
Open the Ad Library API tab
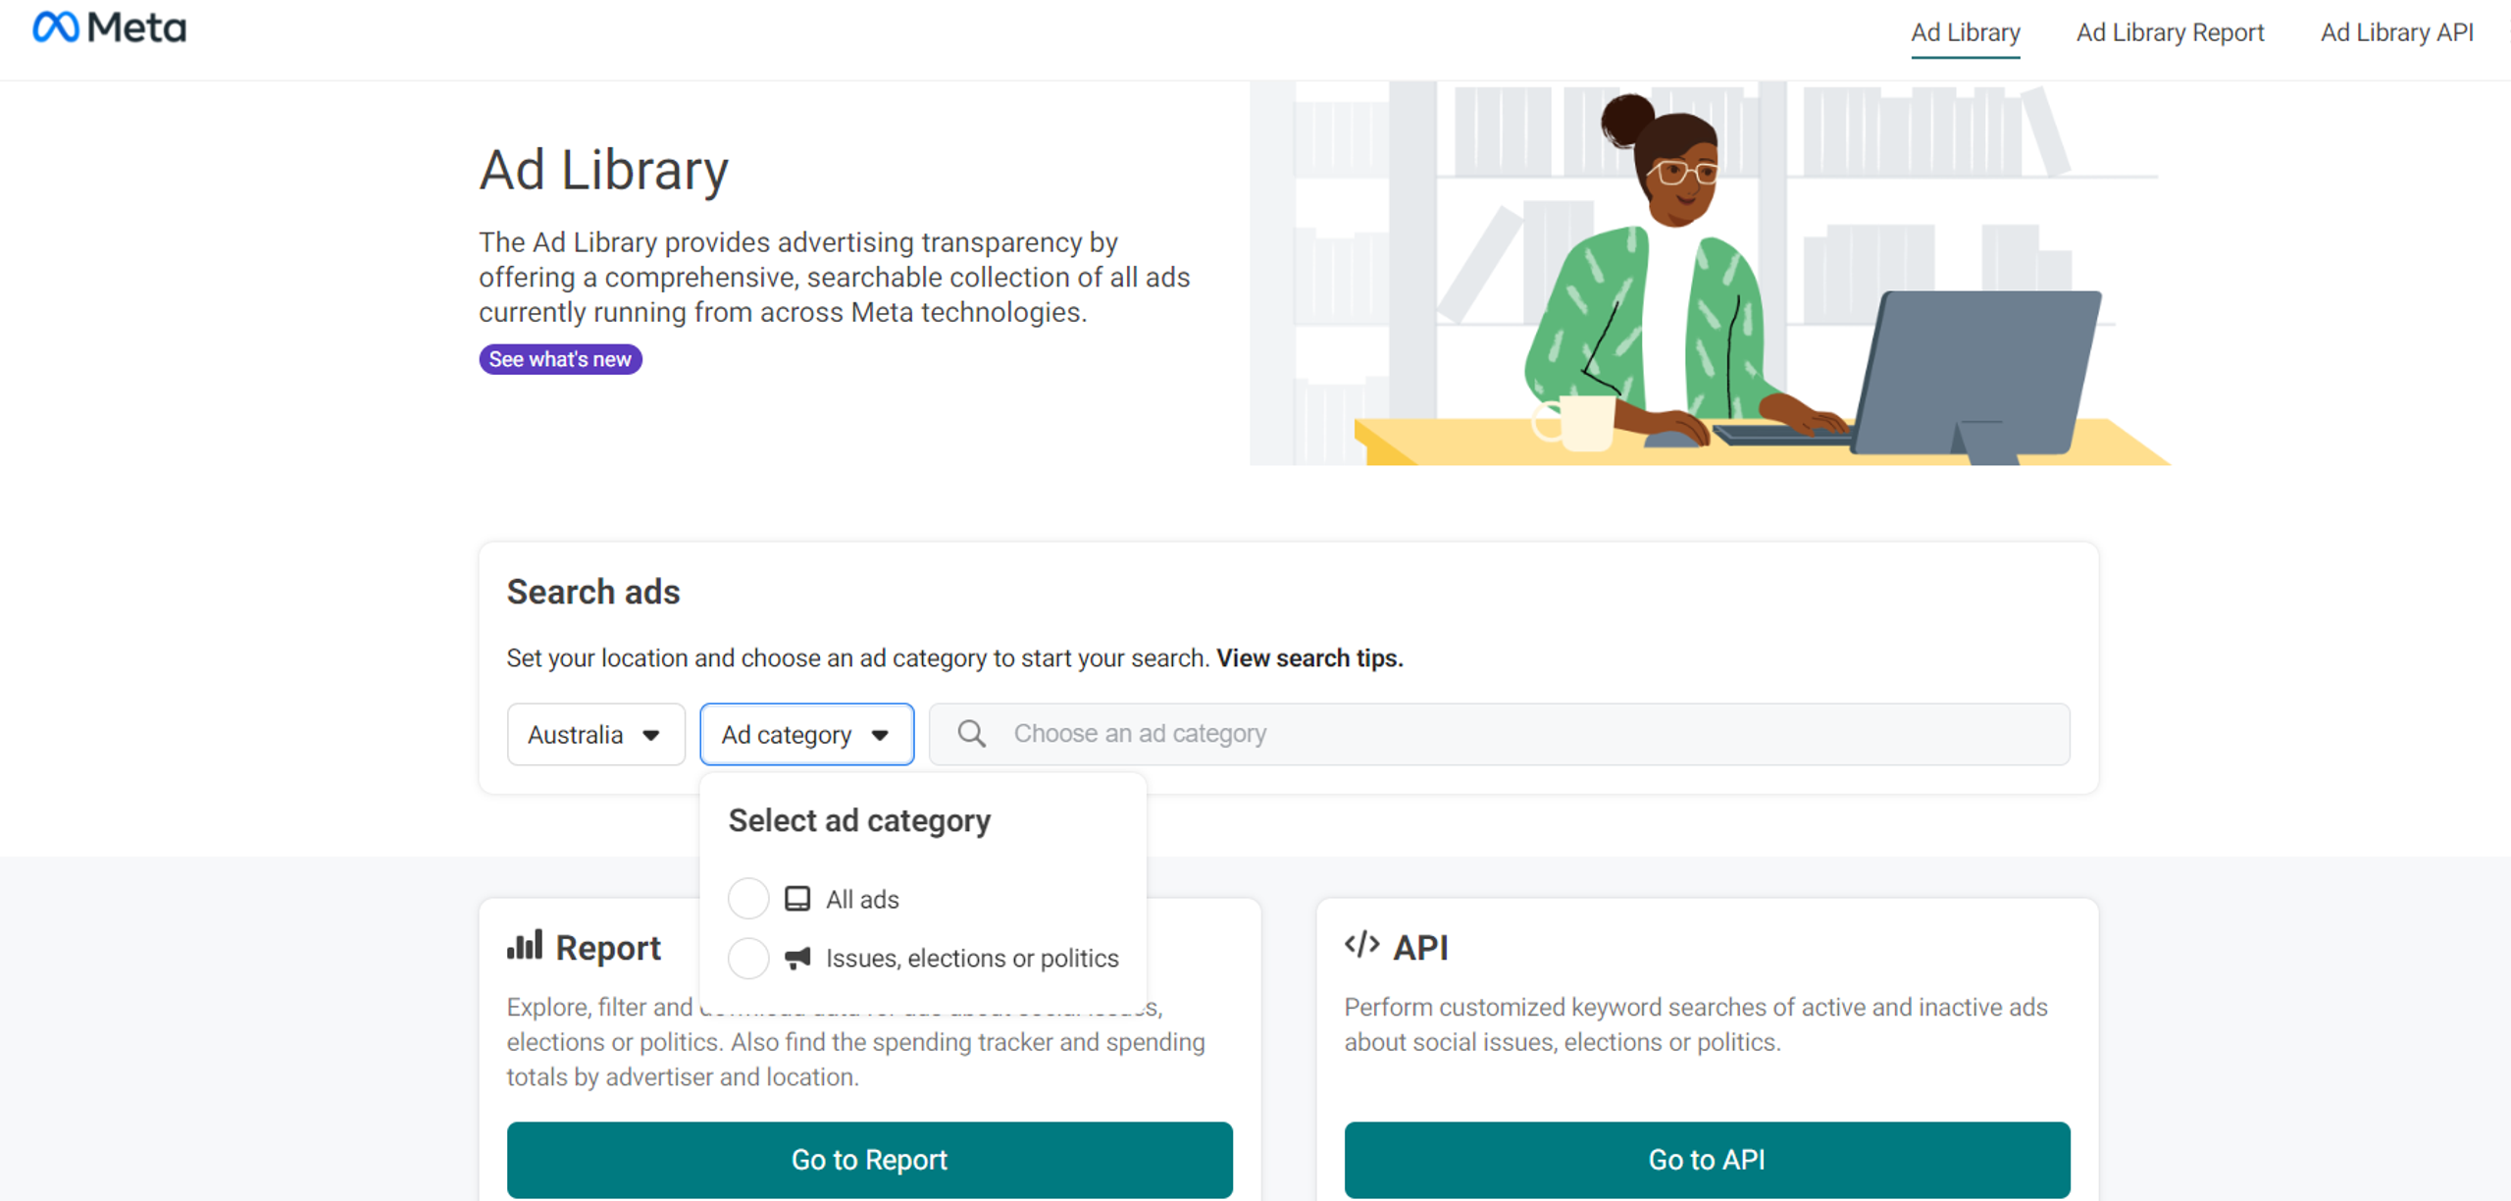point(2396,32)
